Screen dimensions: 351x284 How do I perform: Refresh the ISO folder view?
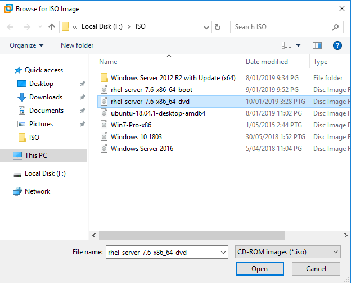pos(217,28)
